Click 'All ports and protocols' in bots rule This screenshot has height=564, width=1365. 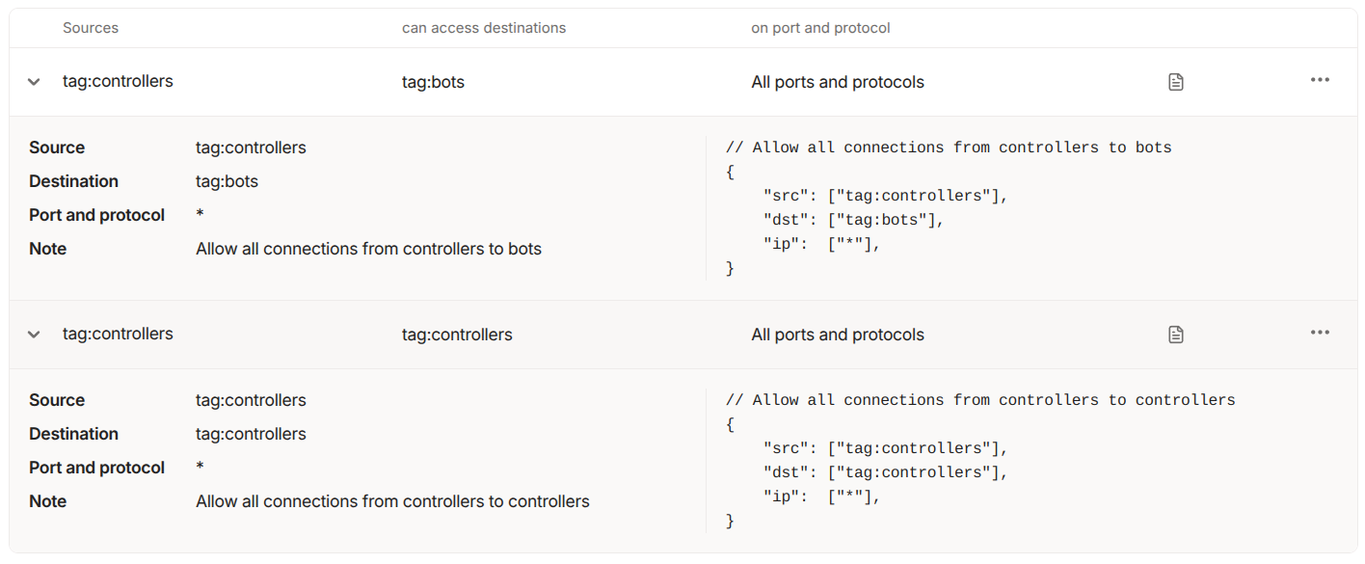[838, 82]
